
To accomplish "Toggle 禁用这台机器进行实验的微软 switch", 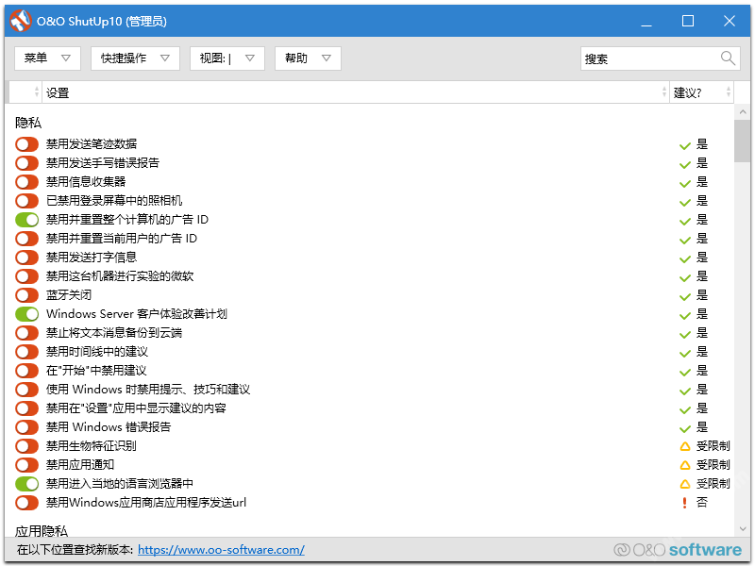I will click(26, 276).
